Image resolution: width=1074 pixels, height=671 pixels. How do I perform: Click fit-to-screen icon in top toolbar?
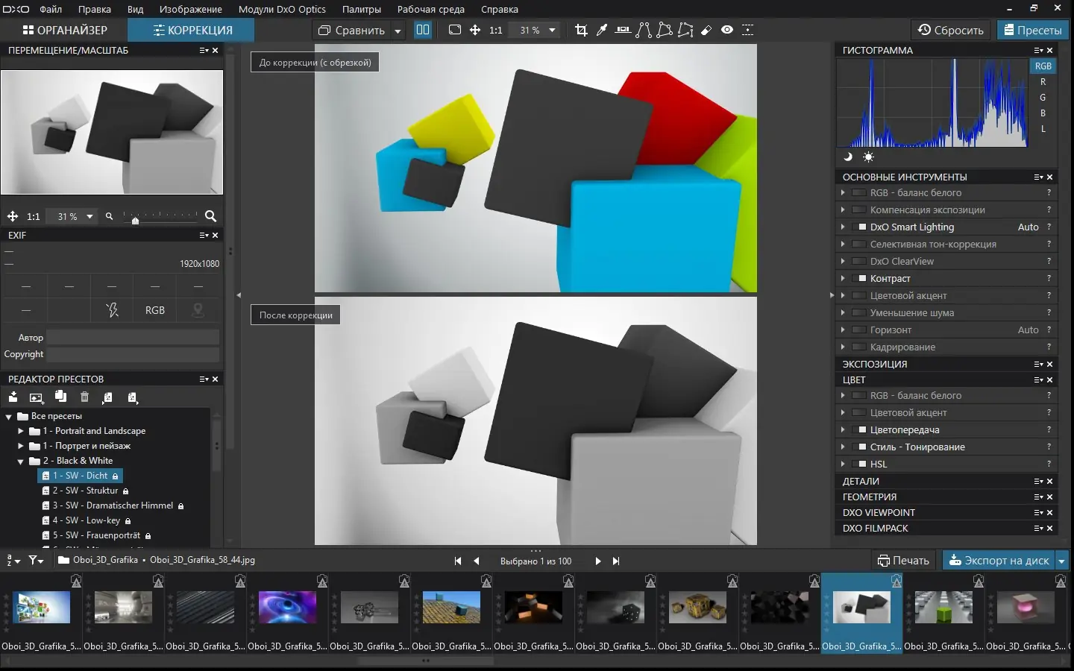point(455,30)
